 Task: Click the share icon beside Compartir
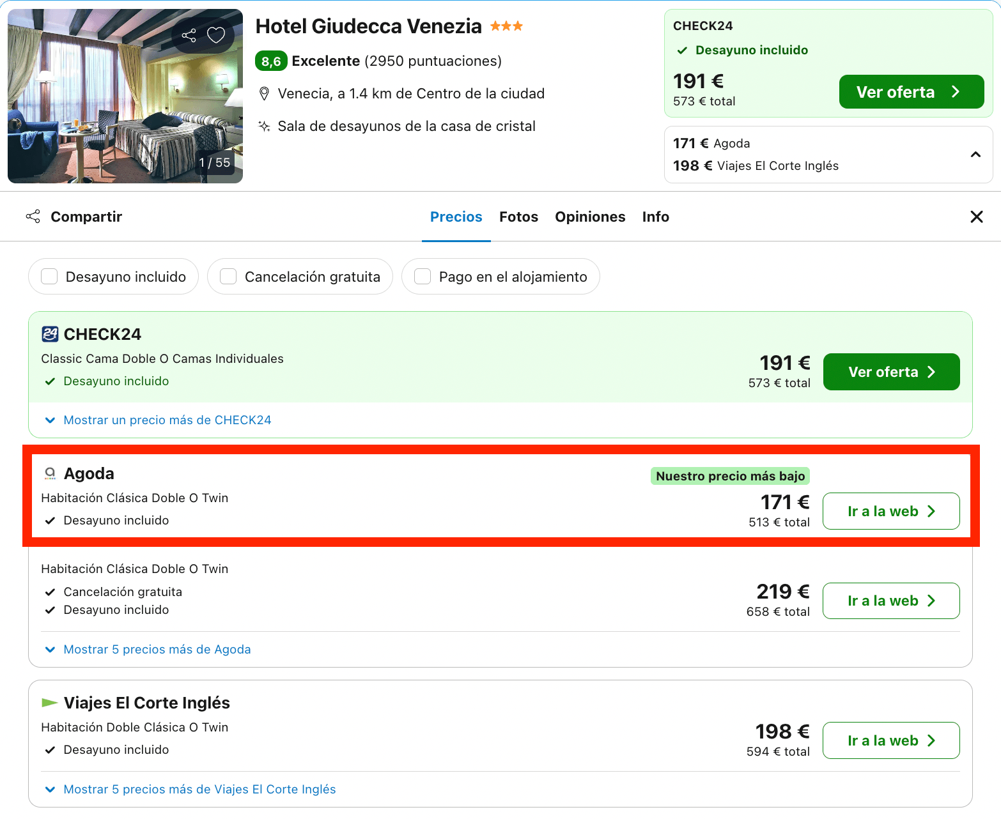click(x=33, y=217)
